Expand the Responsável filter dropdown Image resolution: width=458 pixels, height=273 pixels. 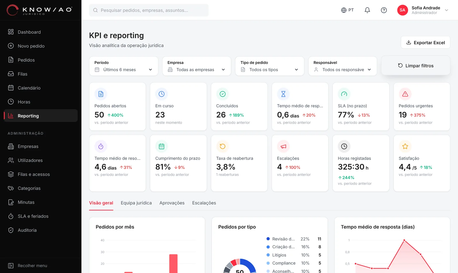[x=343, y=66]
